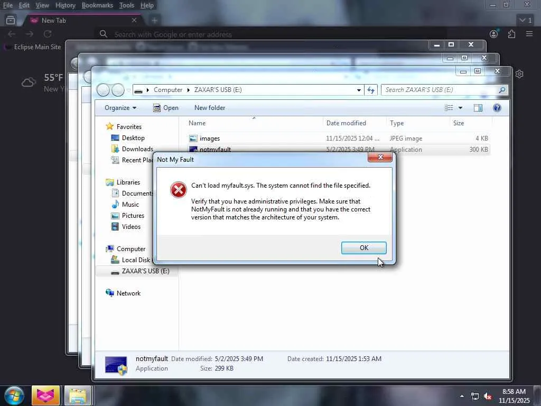Sort by the Date modified column header
Image resolution: width=541 pixels, height=406 pixels.
346,123
